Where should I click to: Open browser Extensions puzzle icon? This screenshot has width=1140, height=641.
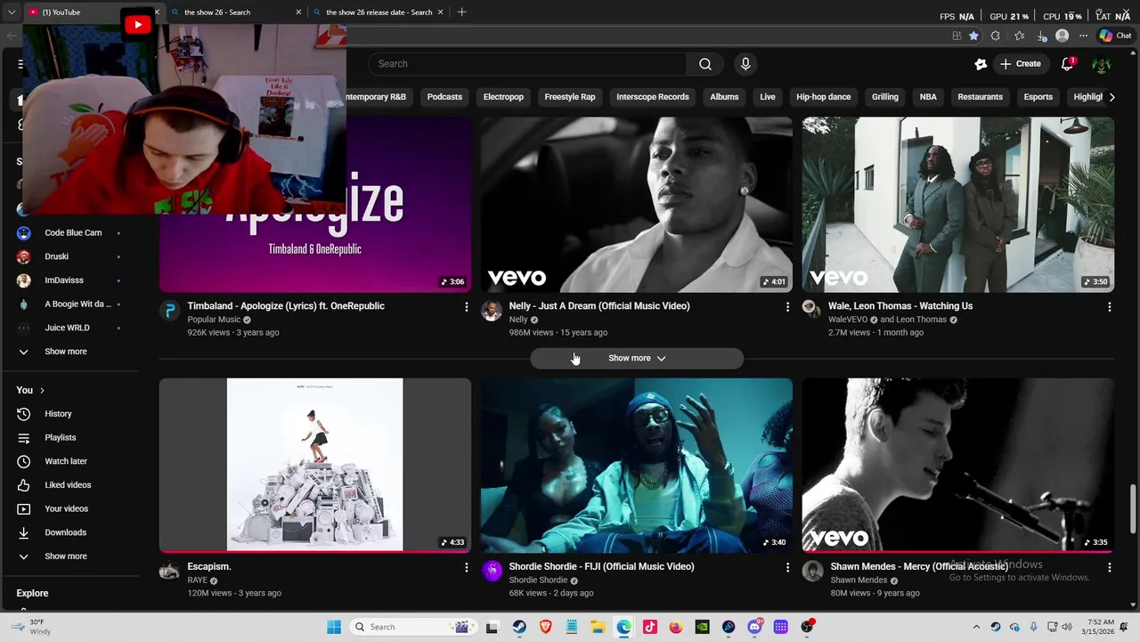[995, 36]
